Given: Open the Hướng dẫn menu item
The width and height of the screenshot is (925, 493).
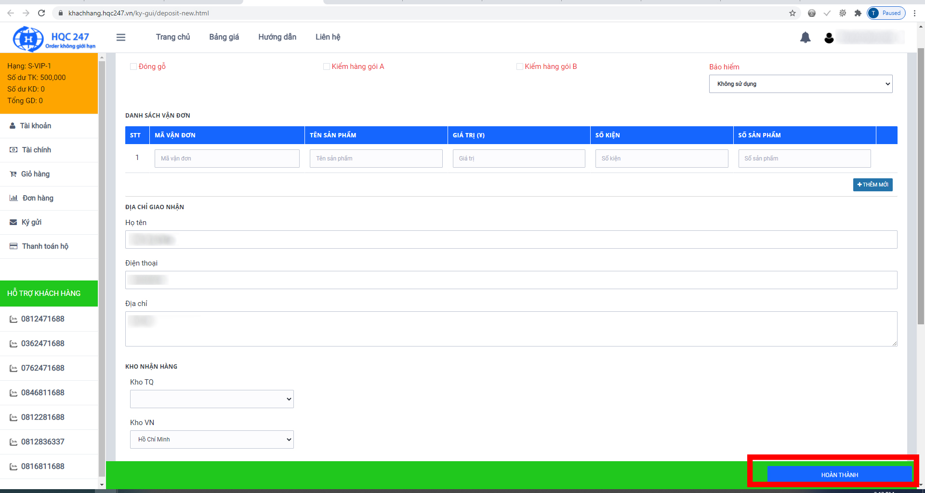Looking at the screenshot, I should click(x=277, y=37).
